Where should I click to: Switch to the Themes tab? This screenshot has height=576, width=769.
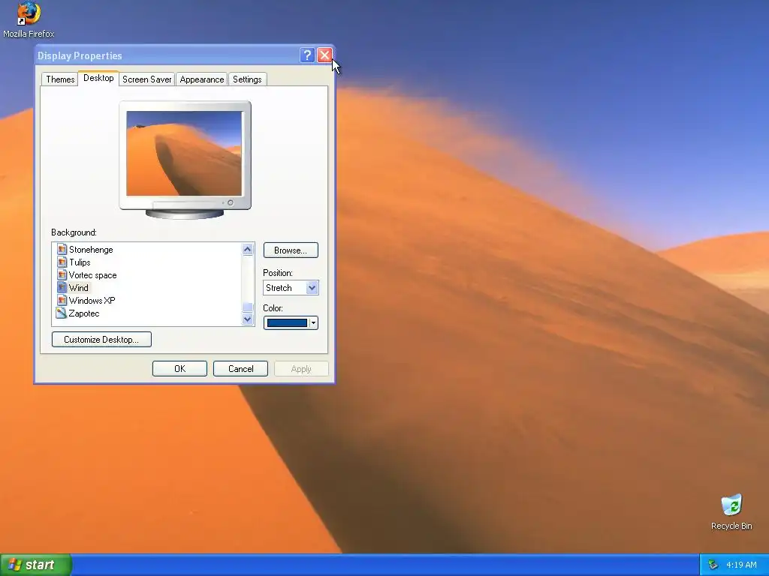pos(60,79)
